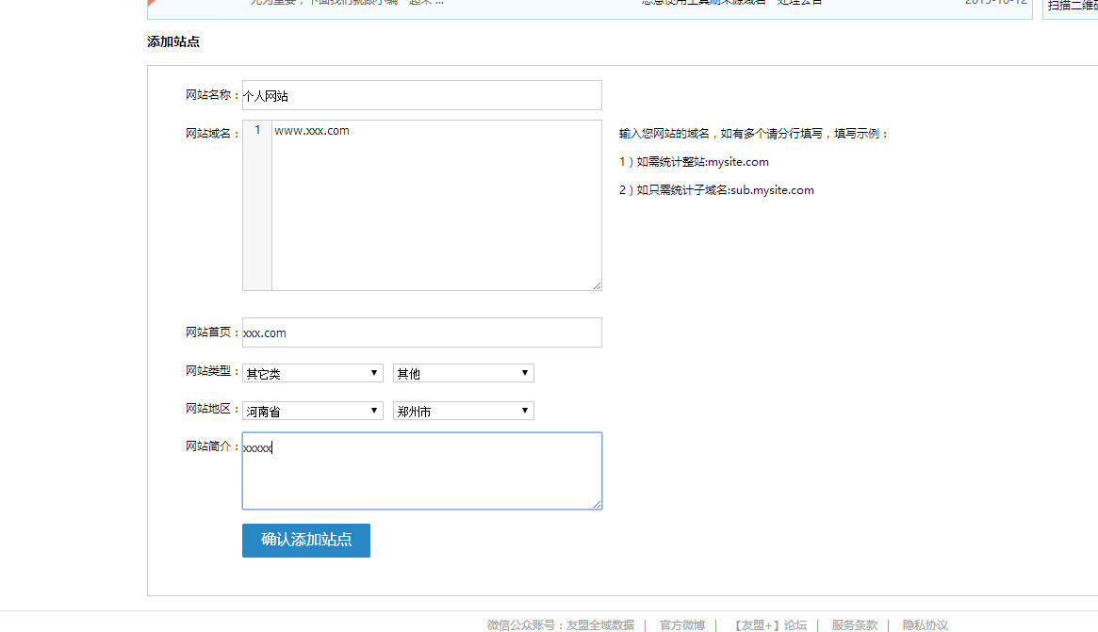Open the 官方微博 link in footer
The width and height of the screenshot is (1098, 632).
[681, 624]
